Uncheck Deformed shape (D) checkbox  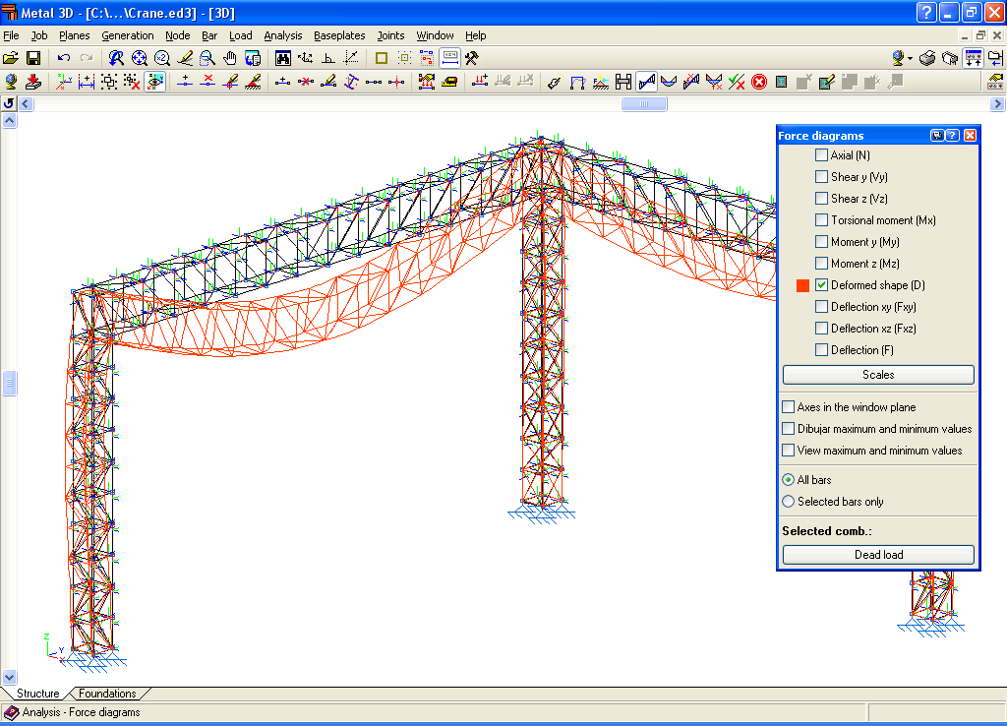coord(821,285)
